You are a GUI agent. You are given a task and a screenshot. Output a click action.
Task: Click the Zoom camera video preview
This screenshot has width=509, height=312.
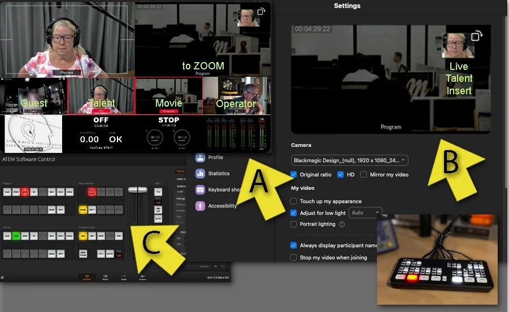point(391,80)
